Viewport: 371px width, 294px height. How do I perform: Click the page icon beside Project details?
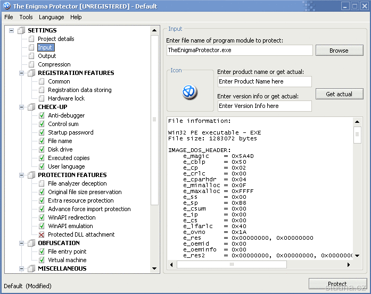click(31, 39)
